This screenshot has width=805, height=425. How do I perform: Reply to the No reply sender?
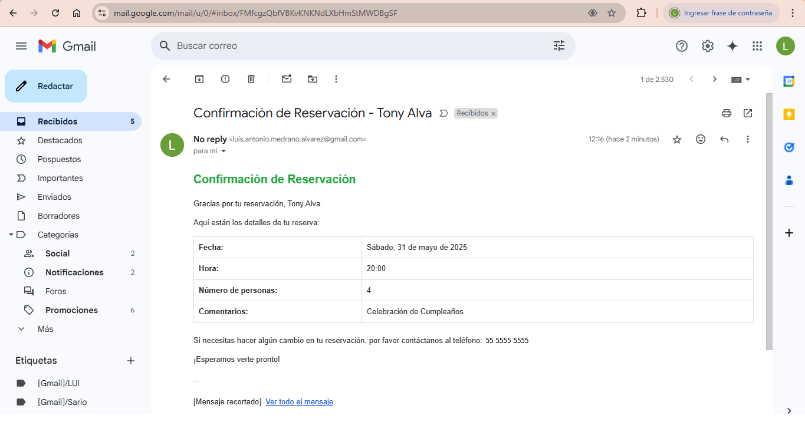pos(724,139)
